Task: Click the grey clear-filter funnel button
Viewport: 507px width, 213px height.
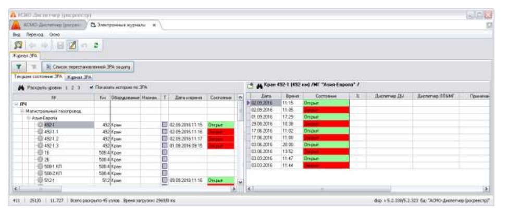Action: 33,67
